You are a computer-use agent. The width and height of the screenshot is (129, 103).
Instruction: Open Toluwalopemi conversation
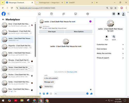tap(17, 32)
